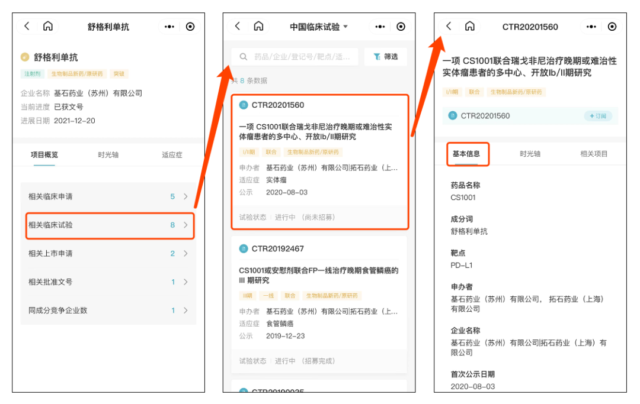
Task: Open more menu in 舒格利单抗 screen
Action: pos(169,27)
